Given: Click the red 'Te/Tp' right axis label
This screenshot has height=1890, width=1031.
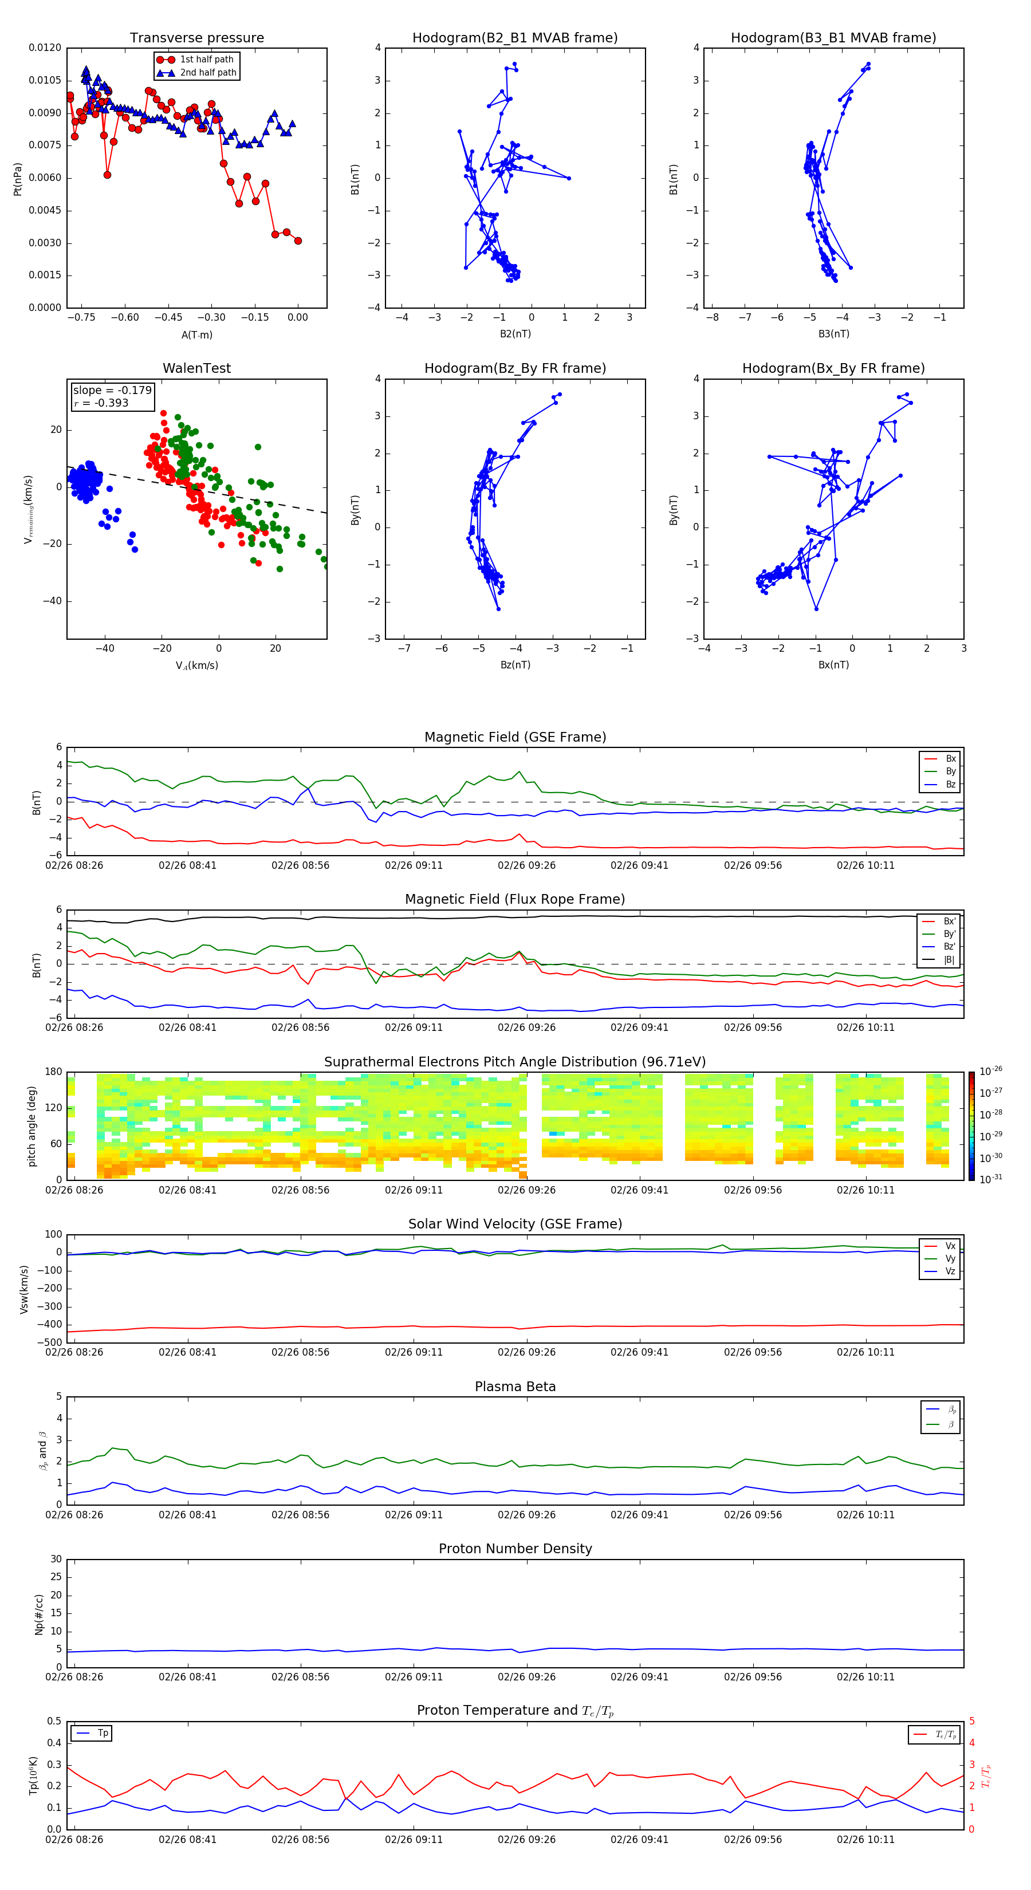Looking at the screenshot, I should pos(986,1775).
